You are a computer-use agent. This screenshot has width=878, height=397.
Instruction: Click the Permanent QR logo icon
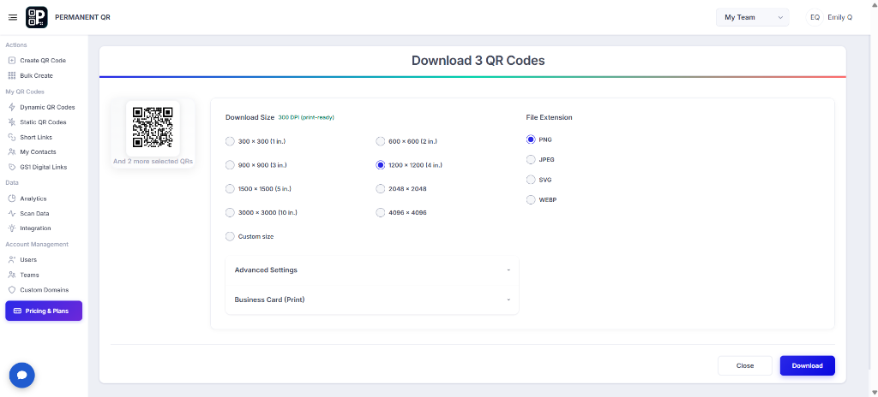[x=37, y=17]
